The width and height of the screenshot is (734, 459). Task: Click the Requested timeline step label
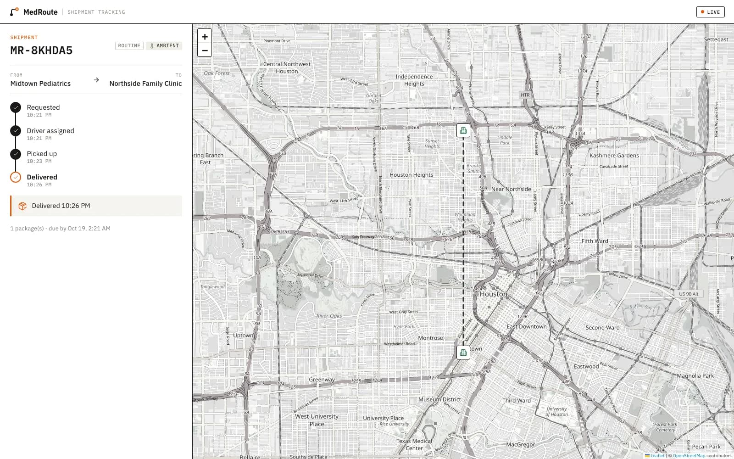(43, 107)
